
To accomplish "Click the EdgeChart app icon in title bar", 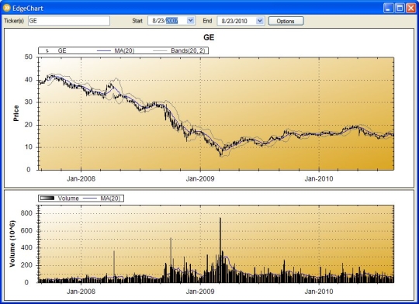I will (x=7, y=8).
